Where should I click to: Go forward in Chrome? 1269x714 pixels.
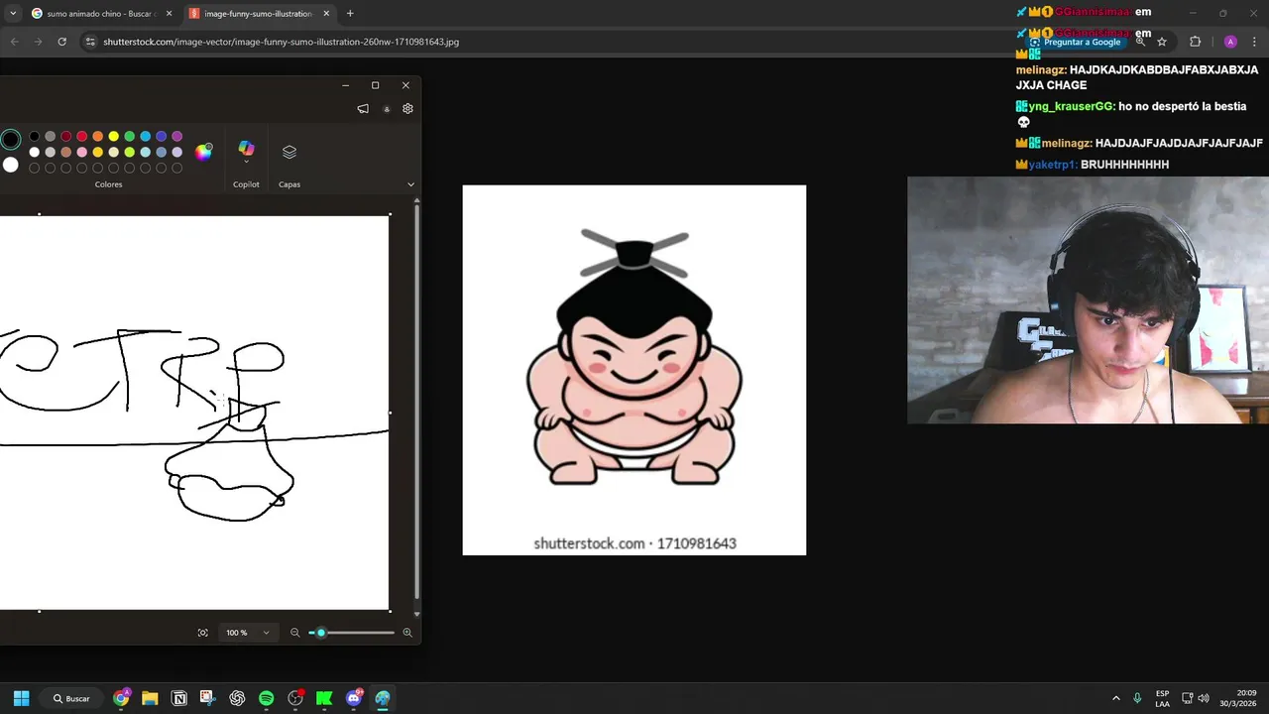click(38, 42)
